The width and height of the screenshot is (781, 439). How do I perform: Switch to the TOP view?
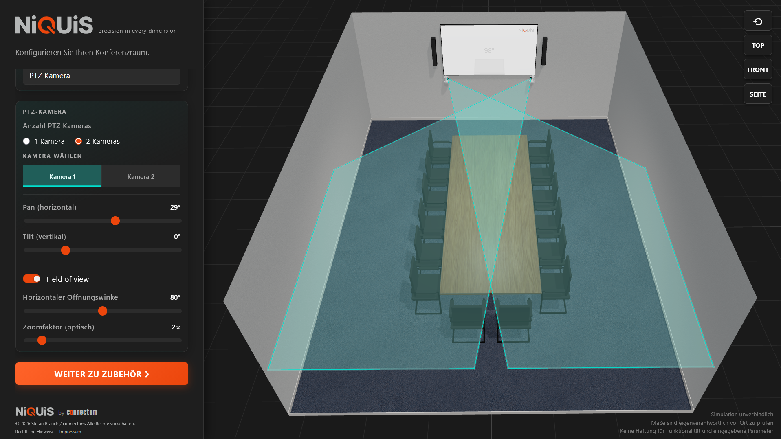(758, 45)
